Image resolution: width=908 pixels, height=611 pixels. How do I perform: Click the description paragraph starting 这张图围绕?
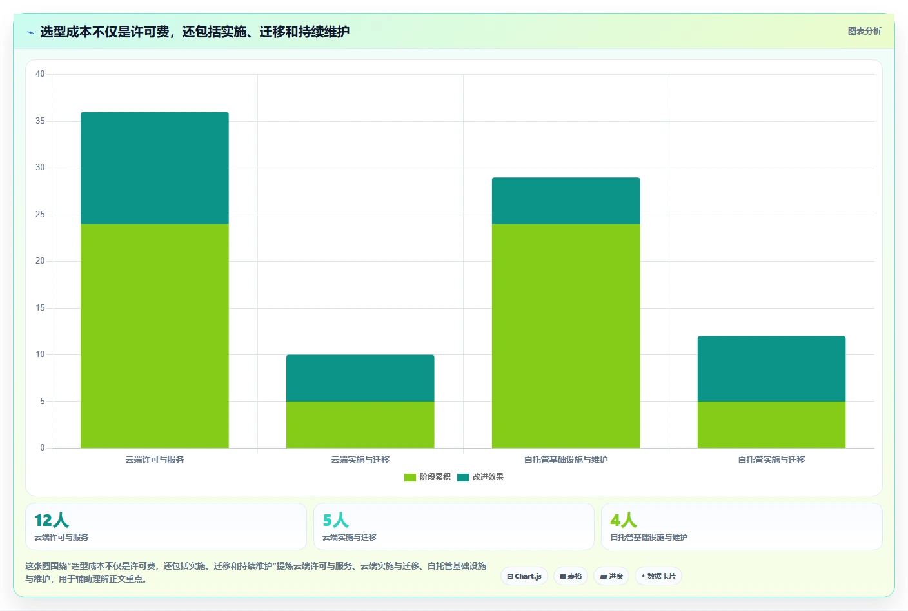tap(256, 572)
